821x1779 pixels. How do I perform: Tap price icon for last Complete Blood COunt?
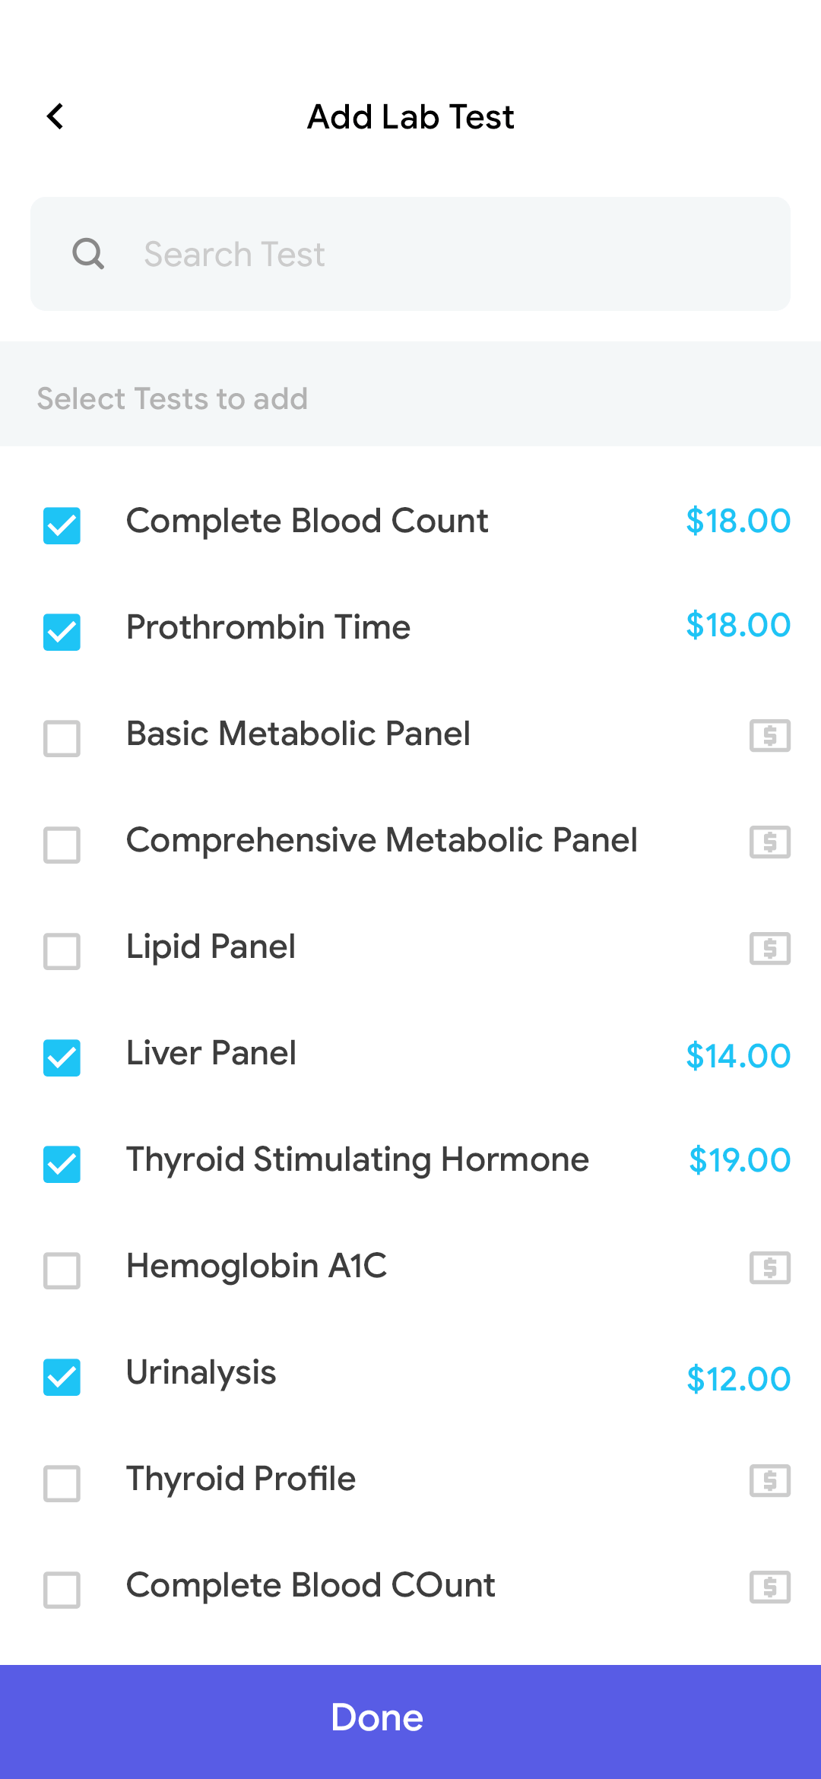coord(769,1587)
